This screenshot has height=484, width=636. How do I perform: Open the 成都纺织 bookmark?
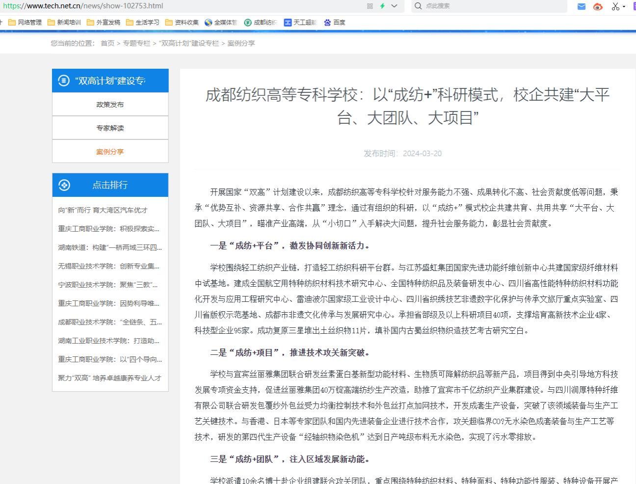tap(261, 23)
